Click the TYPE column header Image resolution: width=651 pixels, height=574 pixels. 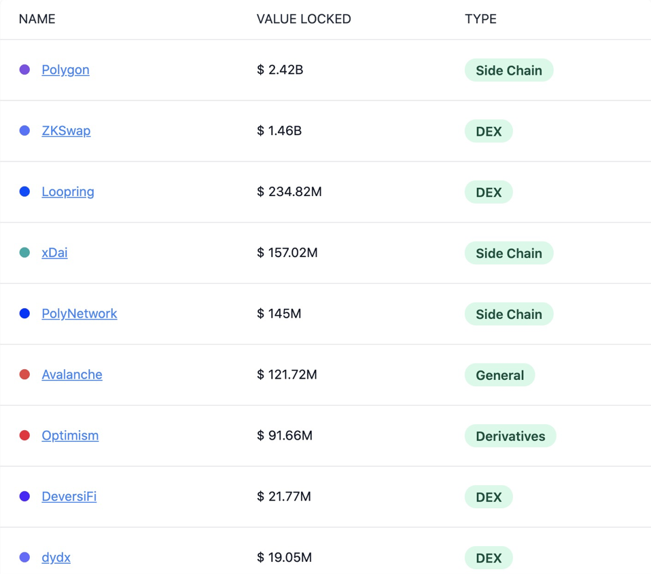(480, 19)
